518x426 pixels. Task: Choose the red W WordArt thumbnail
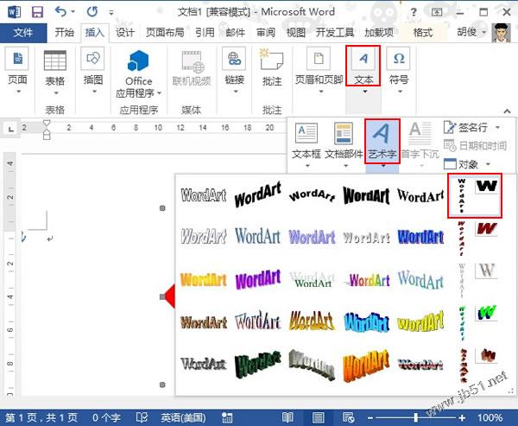(487, 228)
